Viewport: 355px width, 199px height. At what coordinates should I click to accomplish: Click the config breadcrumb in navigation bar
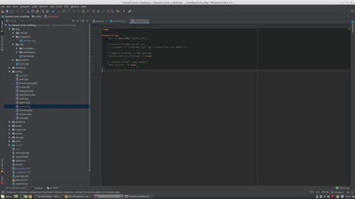tap(37, 17)
